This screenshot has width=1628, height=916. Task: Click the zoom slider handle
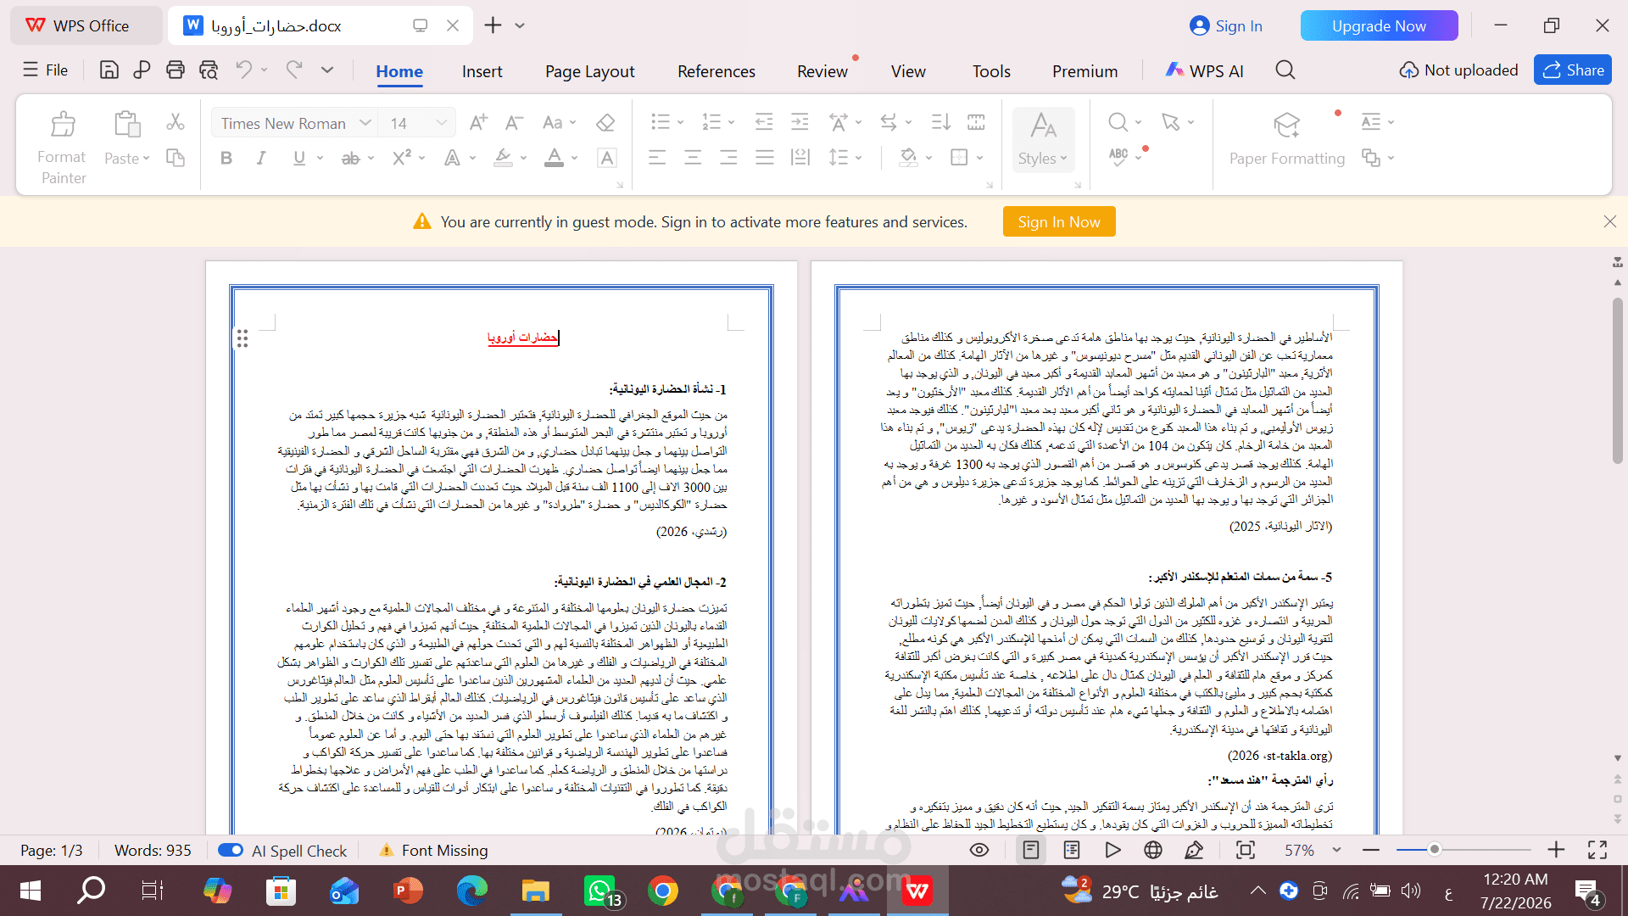(1435, 850)
